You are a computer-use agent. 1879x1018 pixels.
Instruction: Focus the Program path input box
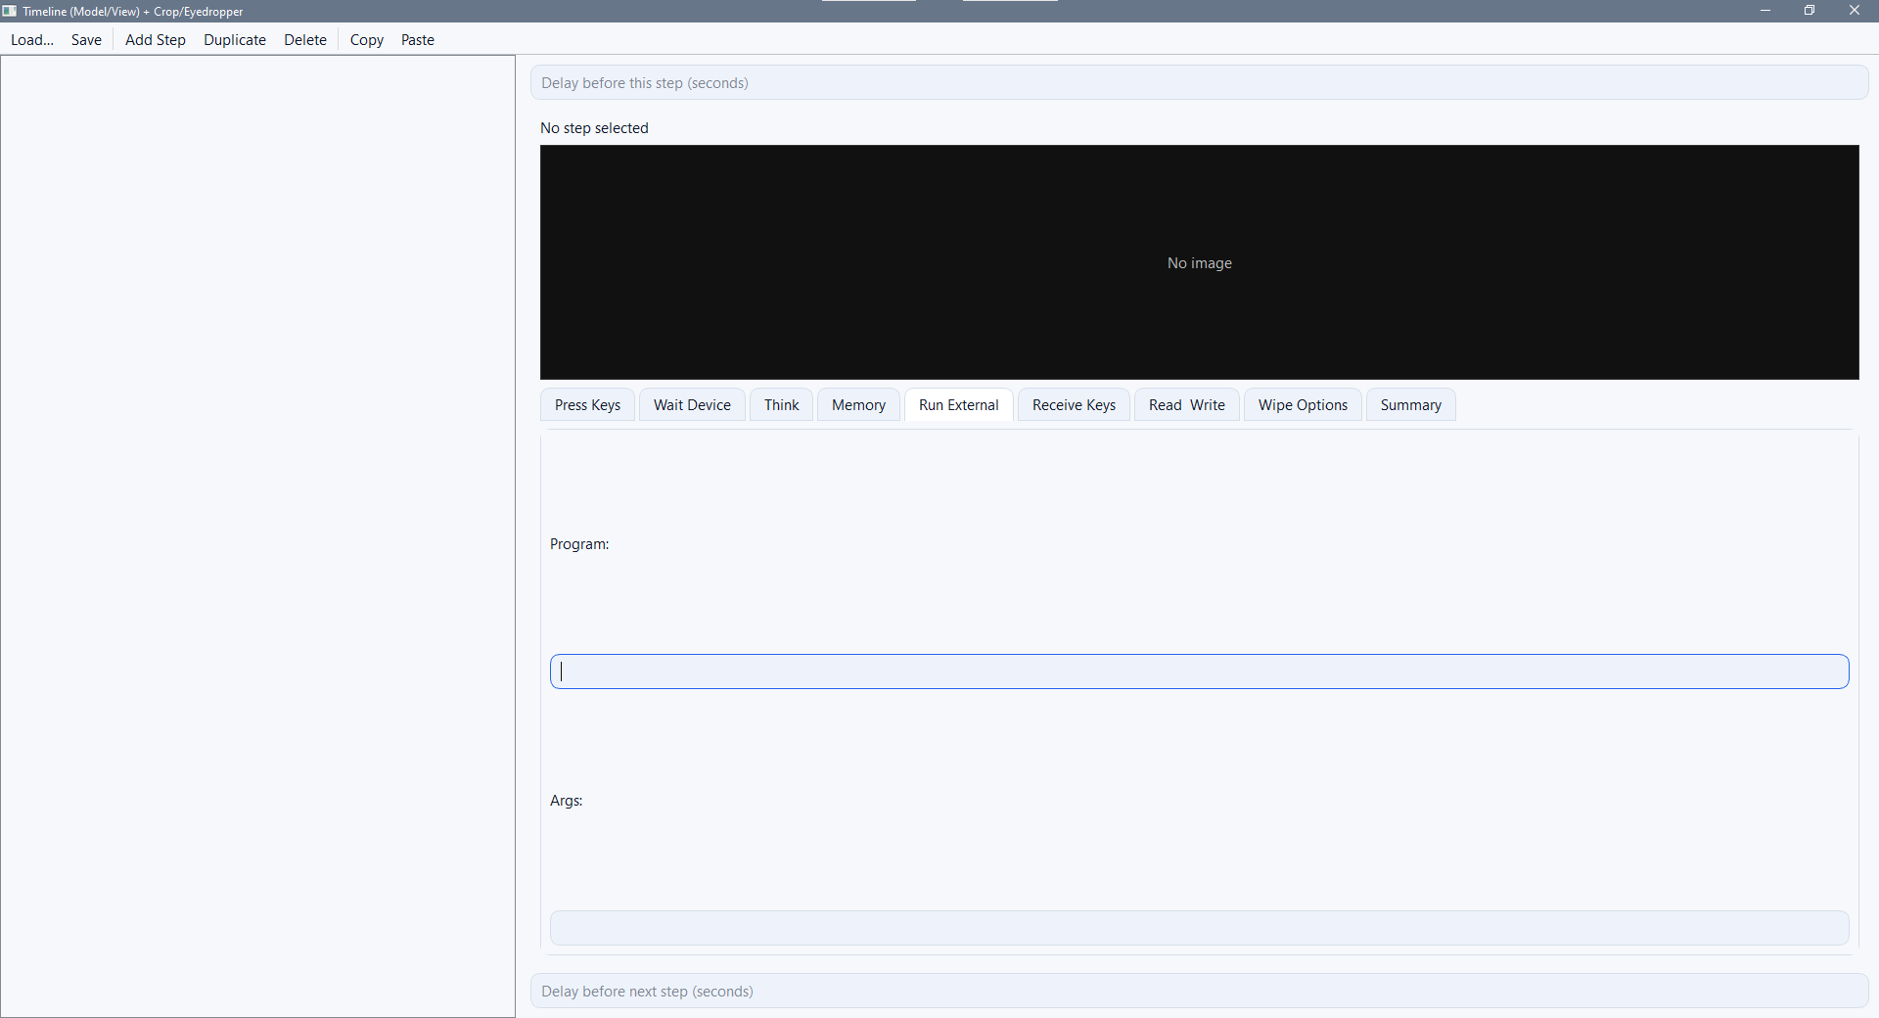[1198, 671]
